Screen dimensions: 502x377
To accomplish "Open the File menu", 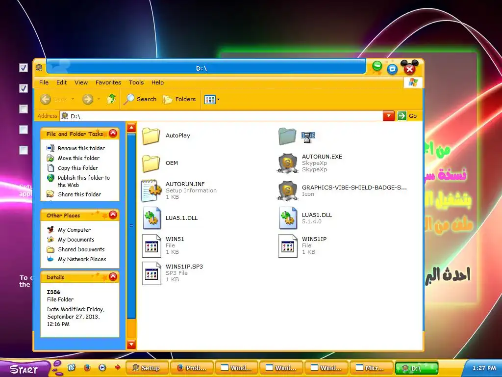I will [44, 82].
